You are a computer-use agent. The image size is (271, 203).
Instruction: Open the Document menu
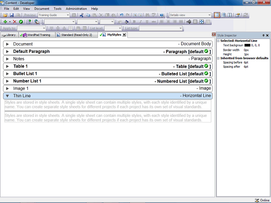41,8
